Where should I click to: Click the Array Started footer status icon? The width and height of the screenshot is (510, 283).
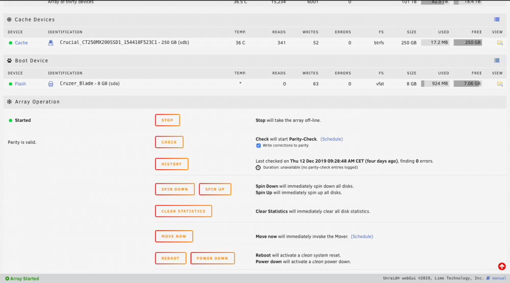click(7, 278)
